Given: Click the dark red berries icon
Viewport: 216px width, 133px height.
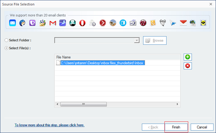Looking at the screenshot, I should 143,23.
